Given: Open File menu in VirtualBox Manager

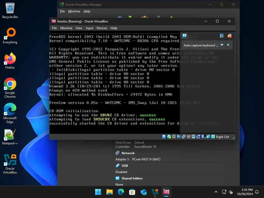Looking at the screenshot, I should point(62,11).
